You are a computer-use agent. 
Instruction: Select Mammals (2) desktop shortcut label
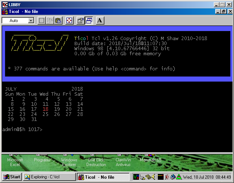pyautogui.click(x=151, y=160)
